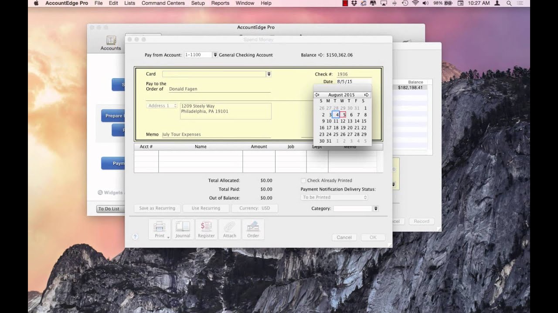Select August 4 in the calendar
This screenshot has height=313, width=558.
point(336,115)
